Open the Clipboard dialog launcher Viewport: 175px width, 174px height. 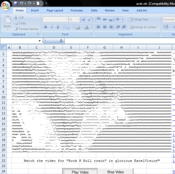pyautogui.click(x=38, y=34)
